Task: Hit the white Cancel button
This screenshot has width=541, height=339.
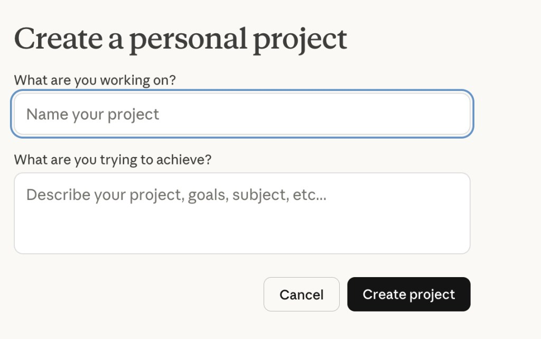Action: point(301,294)
